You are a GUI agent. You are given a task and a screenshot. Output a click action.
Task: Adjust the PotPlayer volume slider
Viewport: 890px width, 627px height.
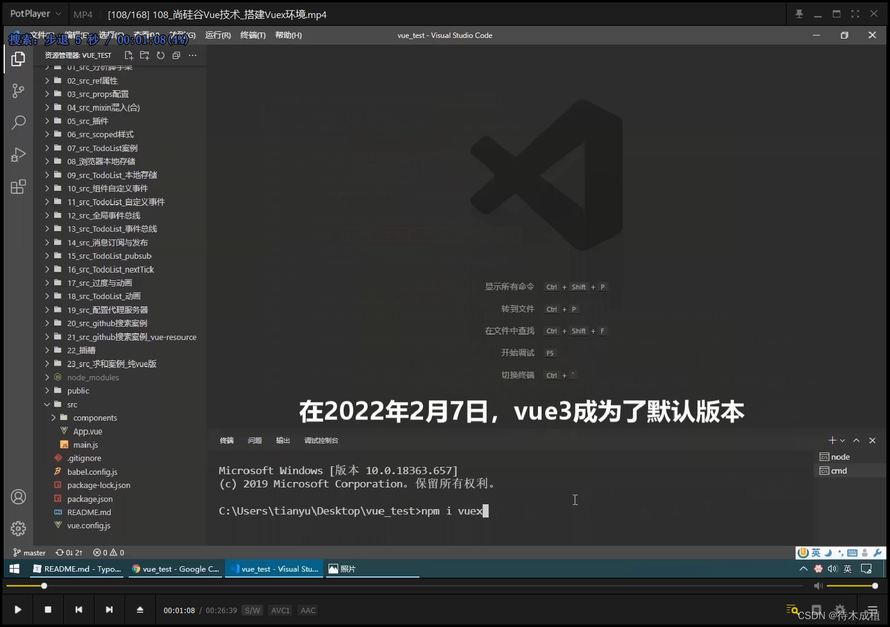852,585
